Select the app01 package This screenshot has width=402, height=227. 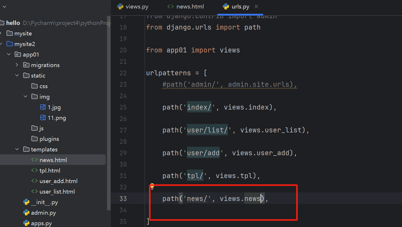pos(31,54)
